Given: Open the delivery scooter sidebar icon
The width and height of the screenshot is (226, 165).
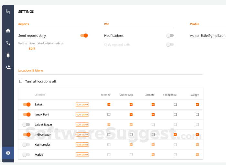Looking at the screenshot, I should click(x=8, y=55).
